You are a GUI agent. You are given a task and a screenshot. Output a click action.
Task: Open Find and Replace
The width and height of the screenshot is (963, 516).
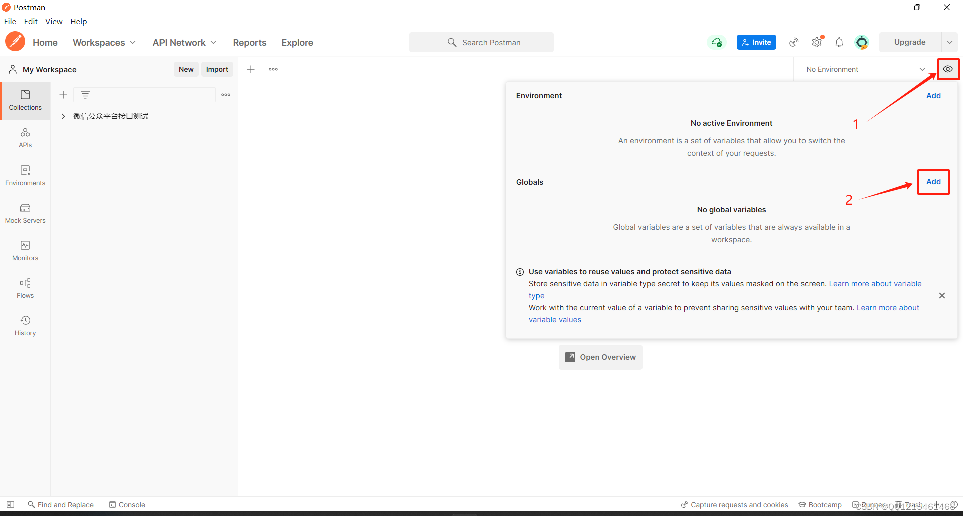[x=61, y=505]
